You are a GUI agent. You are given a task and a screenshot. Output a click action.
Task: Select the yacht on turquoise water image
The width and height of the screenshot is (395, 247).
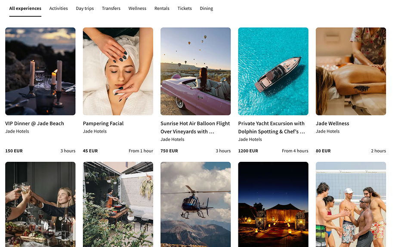[x=273, y=71]
